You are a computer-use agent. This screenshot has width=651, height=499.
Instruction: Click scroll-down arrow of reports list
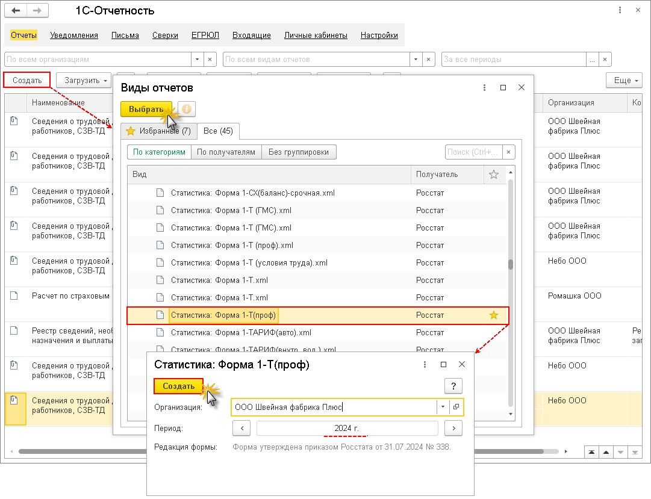(510, 414)
